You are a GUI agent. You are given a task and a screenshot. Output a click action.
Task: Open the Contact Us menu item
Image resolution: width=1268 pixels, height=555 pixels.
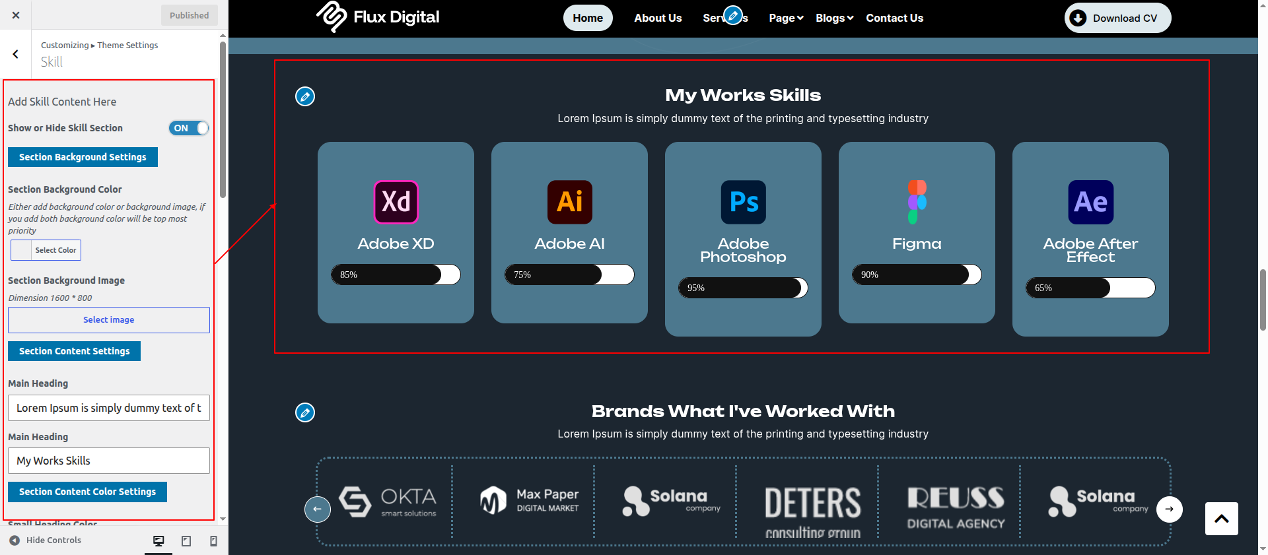coord(895,18)
